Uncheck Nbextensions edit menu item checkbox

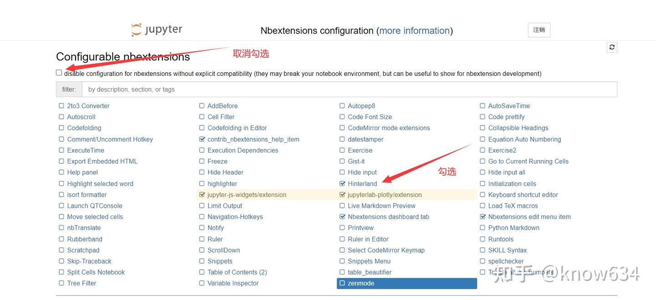[483, 217]
